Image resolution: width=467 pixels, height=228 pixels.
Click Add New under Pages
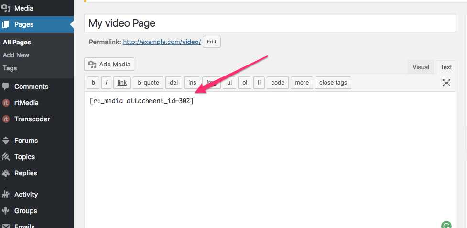(x=16, y=55)
